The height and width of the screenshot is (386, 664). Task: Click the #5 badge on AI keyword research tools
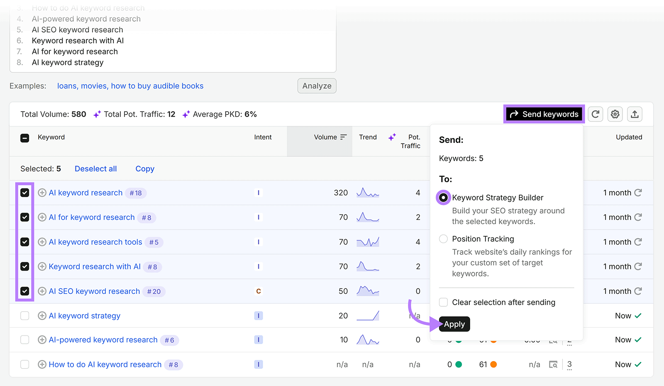point(154,242)
